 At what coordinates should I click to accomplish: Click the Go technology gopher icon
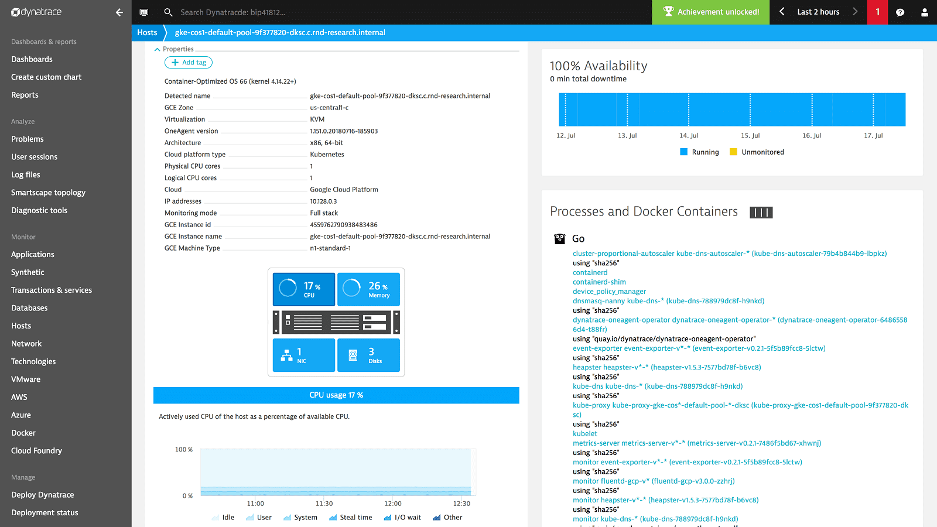pos(560,239)
